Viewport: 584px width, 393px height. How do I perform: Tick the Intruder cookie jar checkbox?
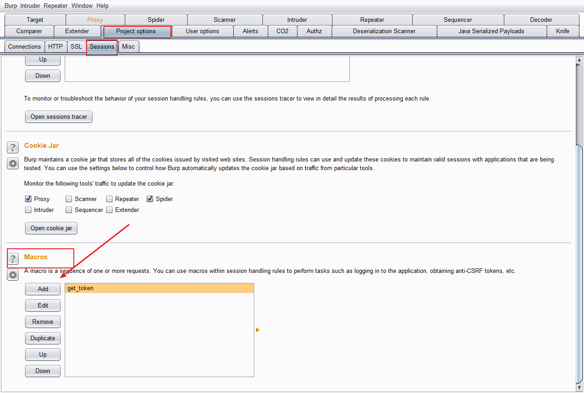coord(28,210)
